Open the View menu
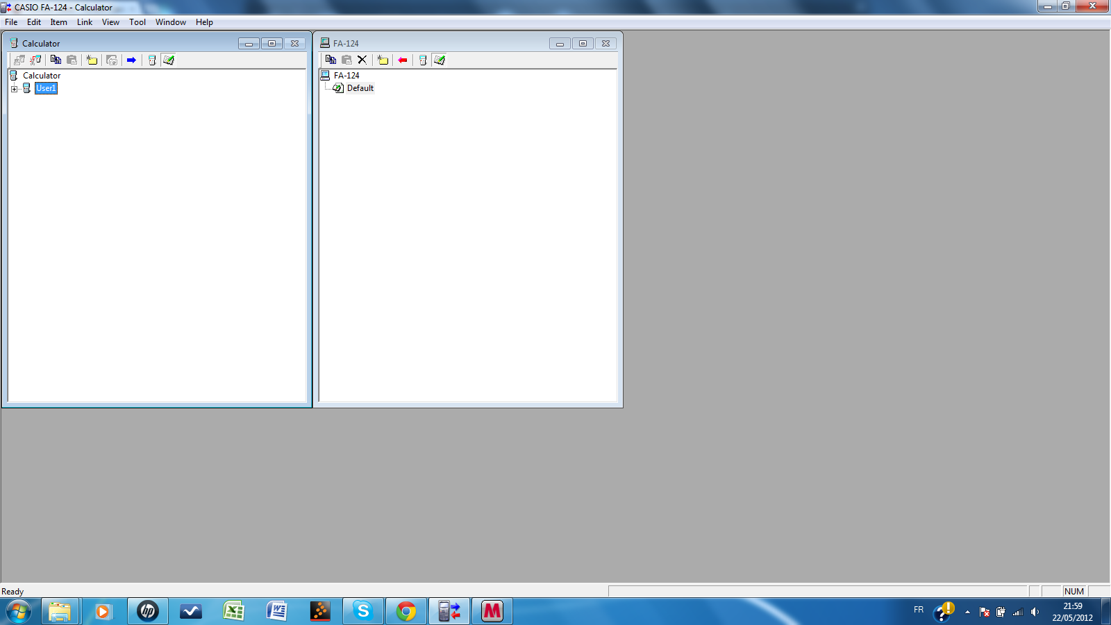 [x=110, y=22]
